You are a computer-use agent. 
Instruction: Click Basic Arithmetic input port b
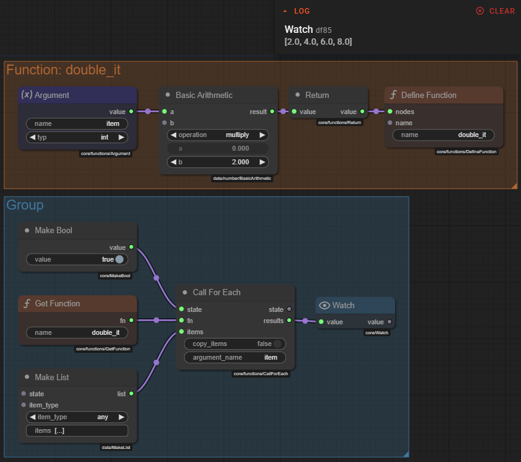pos(164,123)
